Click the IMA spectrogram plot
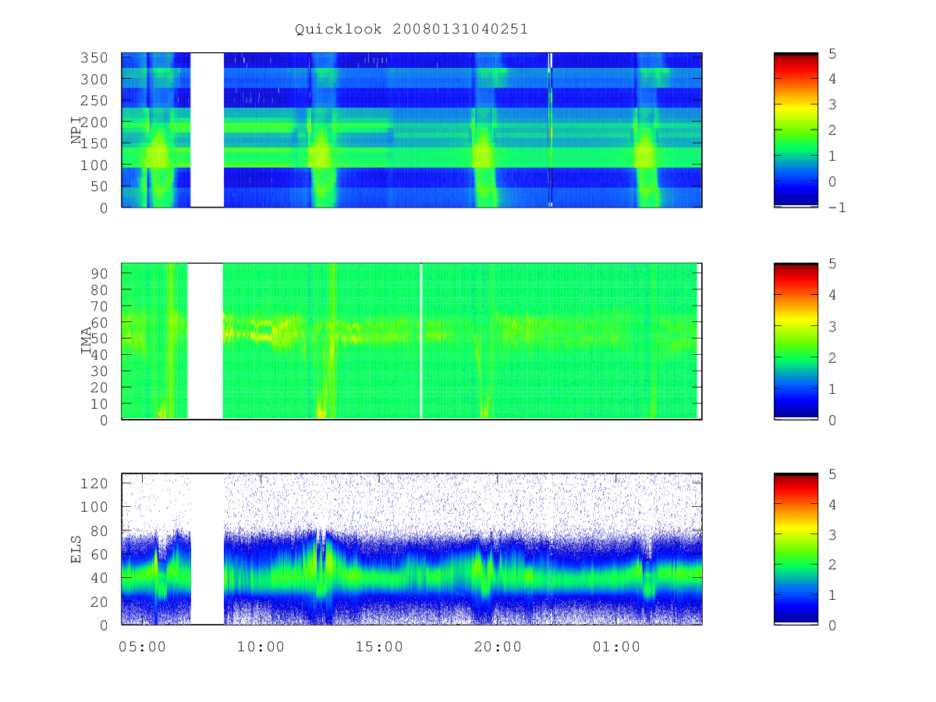The height and width of the screenshot is (702, 936). [412, 342]
